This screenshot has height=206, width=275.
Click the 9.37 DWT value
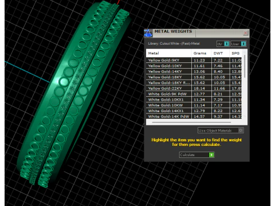point(218,116)
